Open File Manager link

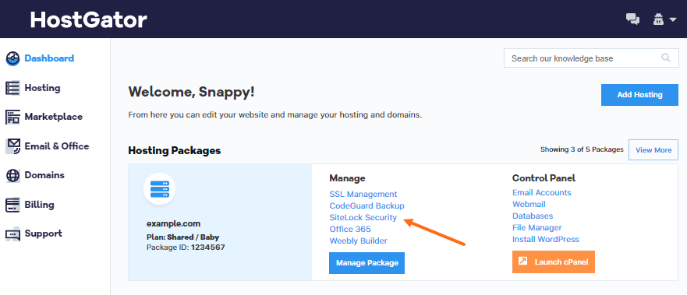click(536, 228)
